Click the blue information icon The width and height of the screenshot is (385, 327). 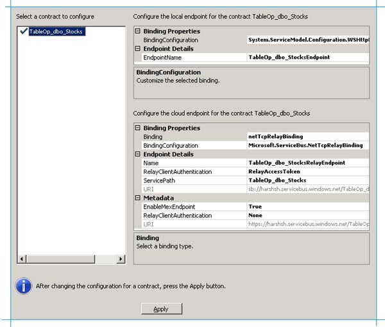click(x=24, y=285)
